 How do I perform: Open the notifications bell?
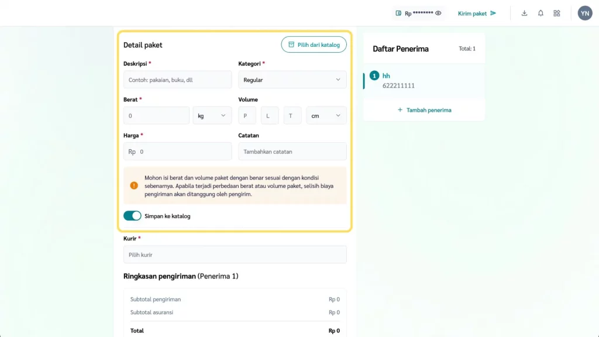point(541,13)
